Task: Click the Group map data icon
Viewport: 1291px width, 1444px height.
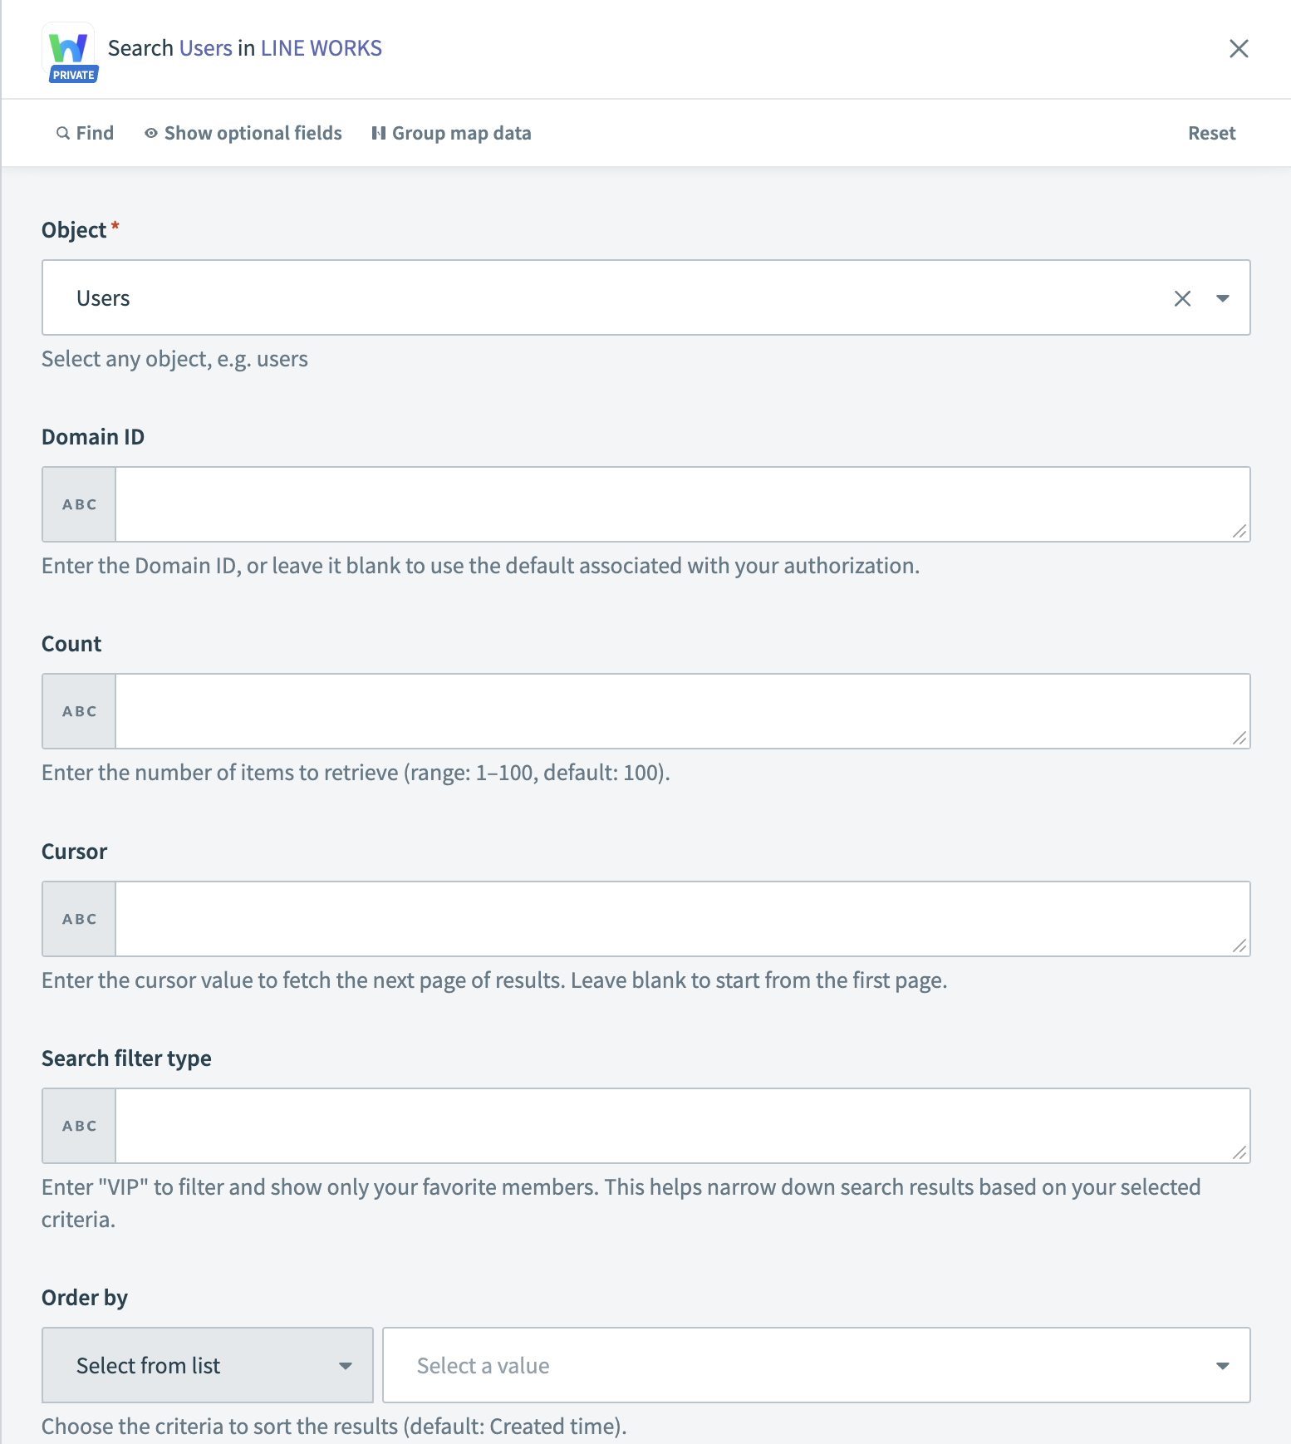Action: pyautogui.click(x=379, y=133)
